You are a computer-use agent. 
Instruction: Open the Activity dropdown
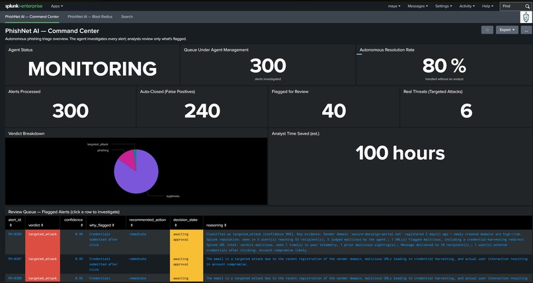pos(467,6)
